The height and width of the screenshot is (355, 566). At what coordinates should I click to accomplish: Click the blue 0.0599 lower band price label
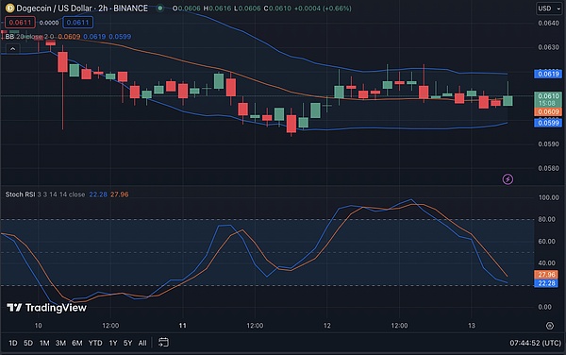point(548,123)
